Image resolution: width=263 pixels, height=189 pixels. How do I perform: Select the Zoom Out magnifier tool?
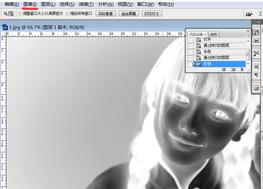click(x=11, y=14)
